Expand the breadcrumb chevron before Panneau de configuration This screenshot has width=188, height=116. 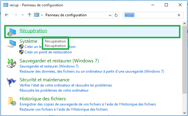pyautogui.click(x=42, y=15)
